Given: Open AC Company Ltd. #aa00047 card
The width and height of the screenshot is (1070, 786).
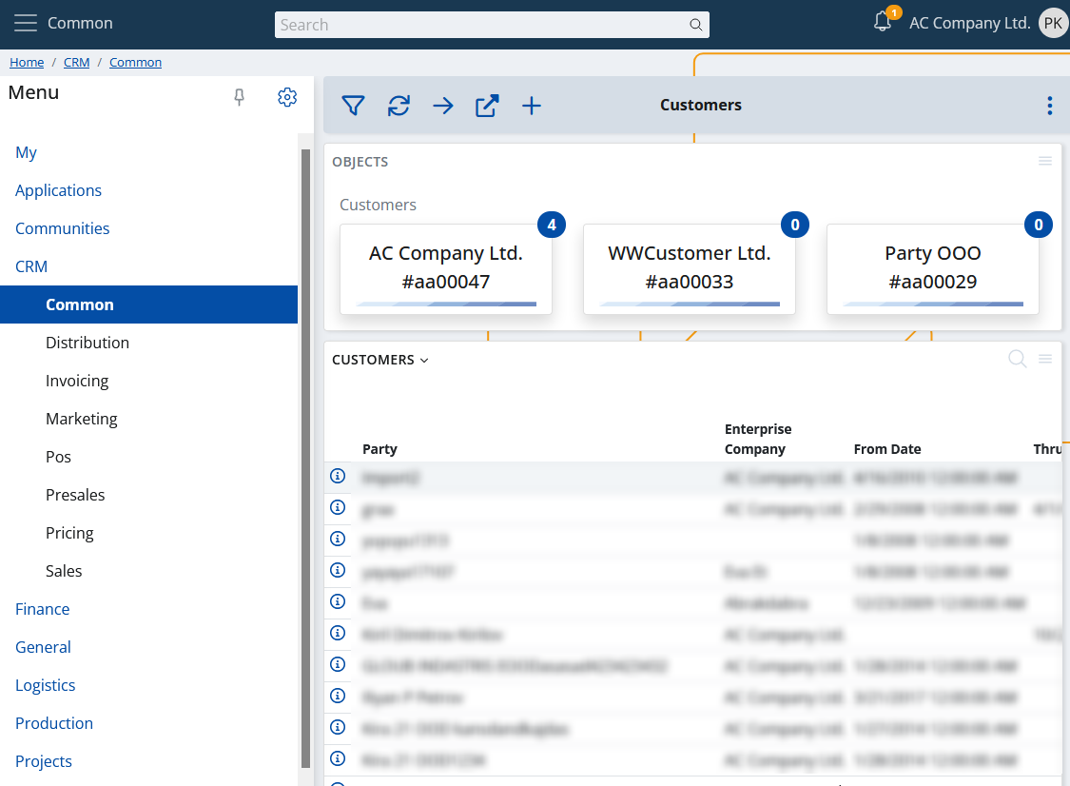Looking at the screenshot, I should [446, 269].
